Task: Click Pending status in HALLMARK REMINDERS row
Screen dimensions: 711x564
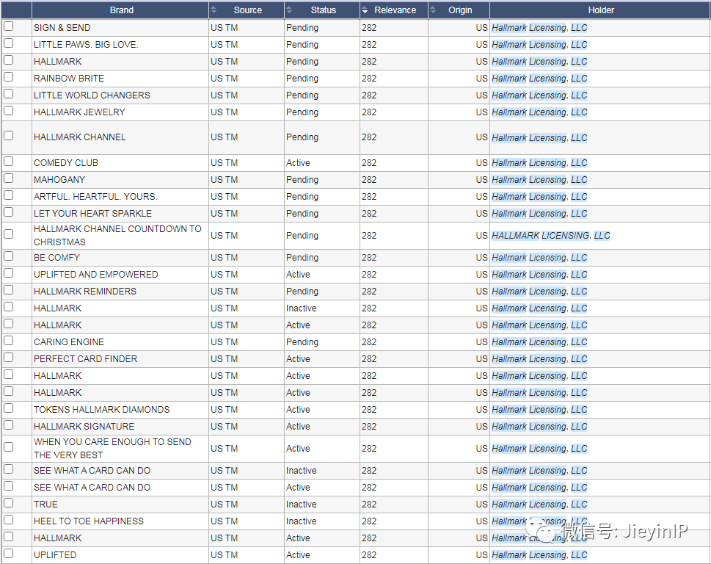Action: 302,292
